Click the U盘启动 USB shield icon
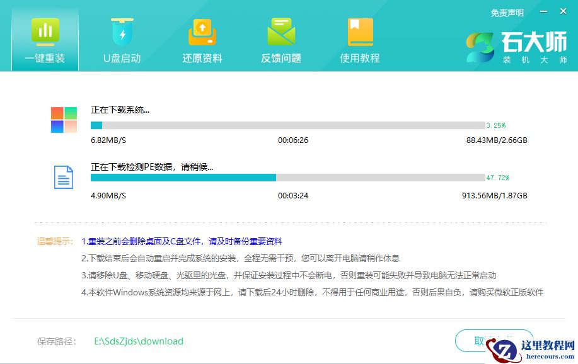This screenshot has width=578, height=364. click(122, 31)
